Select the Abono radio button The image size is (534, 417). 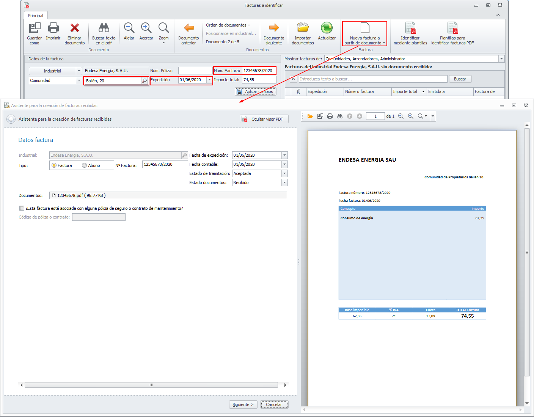click(85, 165)
